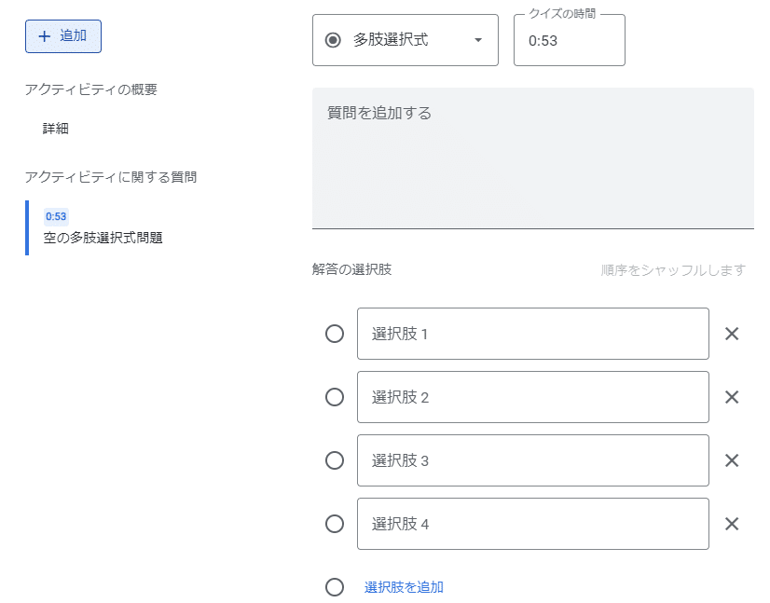Click the アクティビティの概要 heading

point(90,89)
